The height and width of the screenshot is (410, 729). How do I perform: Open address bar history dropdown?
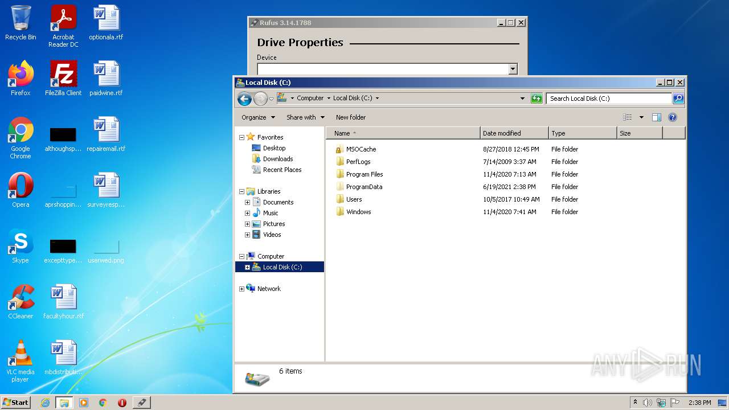[x=522, y=99]
